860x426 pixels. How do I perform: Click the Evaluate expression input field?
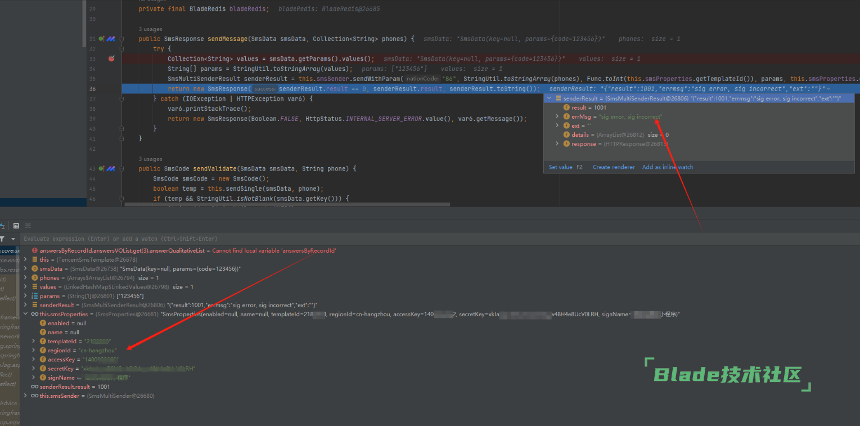(439, 239)
